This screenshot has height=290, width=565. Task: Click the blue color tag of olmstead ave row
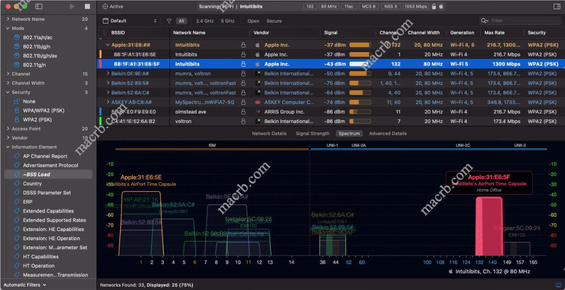[100, 112]
